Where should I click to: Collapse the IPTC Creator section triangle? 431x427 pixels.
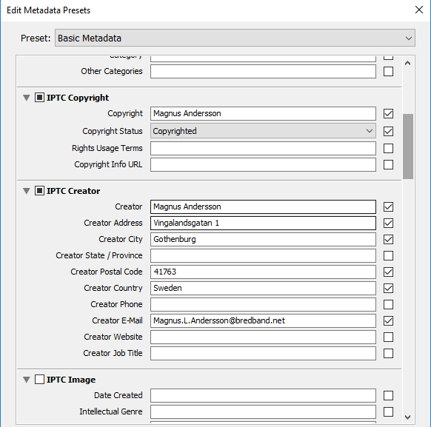coord(27,191)
